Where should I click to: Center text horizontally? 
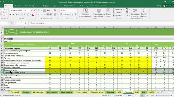click(x=41, y=15)
